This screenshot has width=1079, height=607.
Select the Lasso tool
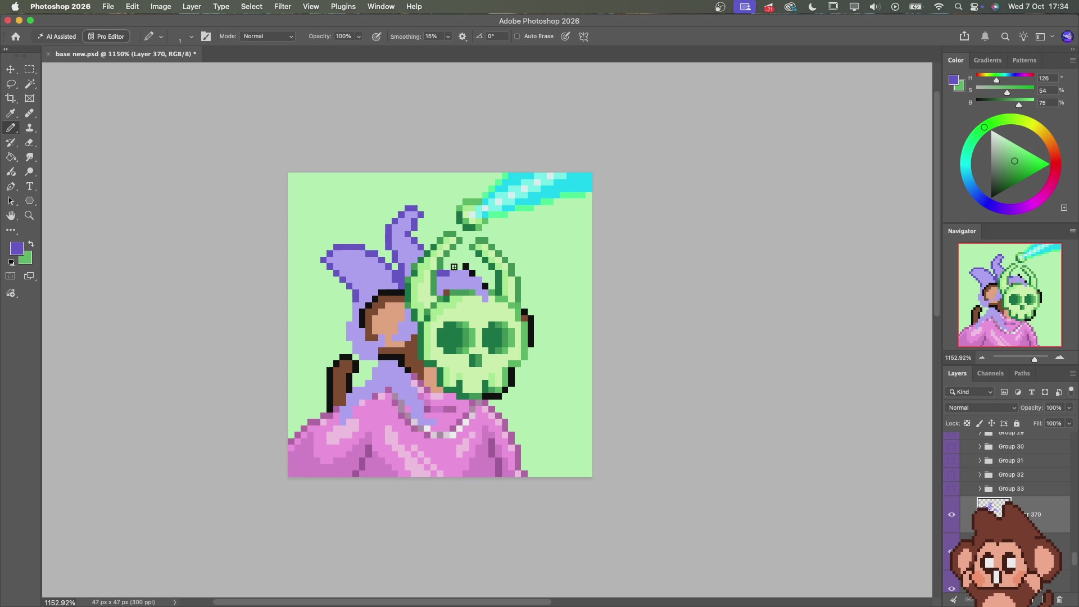tap(11, 84)
